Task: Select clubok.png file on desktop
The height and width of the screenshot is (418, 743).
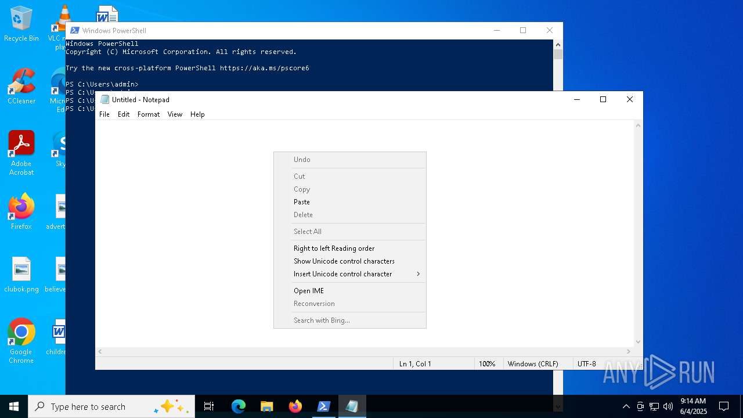Action: point(21,275)
